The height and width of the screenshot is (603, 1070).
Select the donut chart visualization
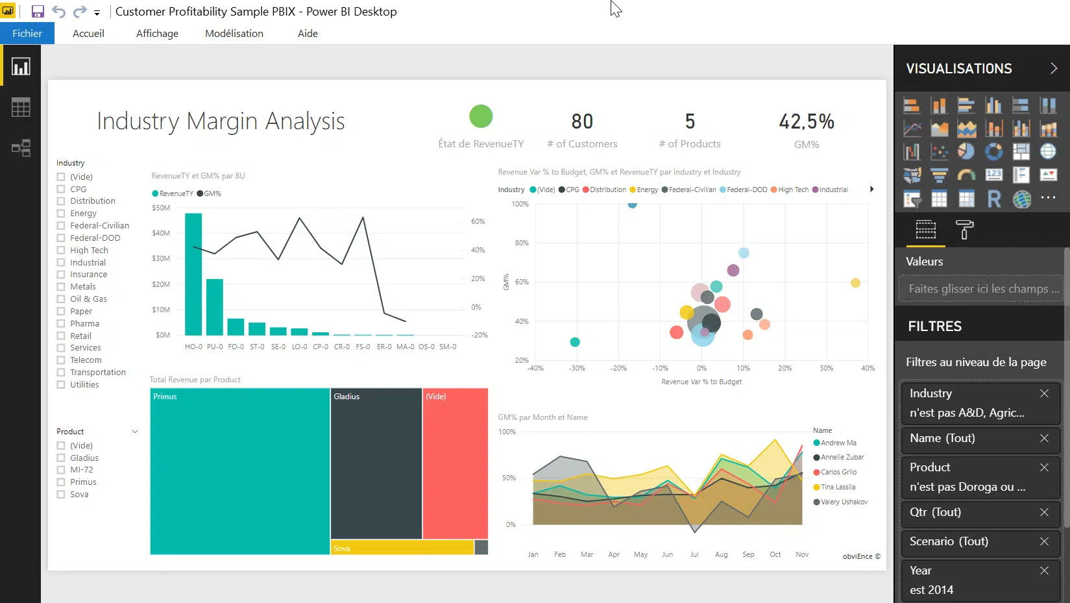pos(993,151)
